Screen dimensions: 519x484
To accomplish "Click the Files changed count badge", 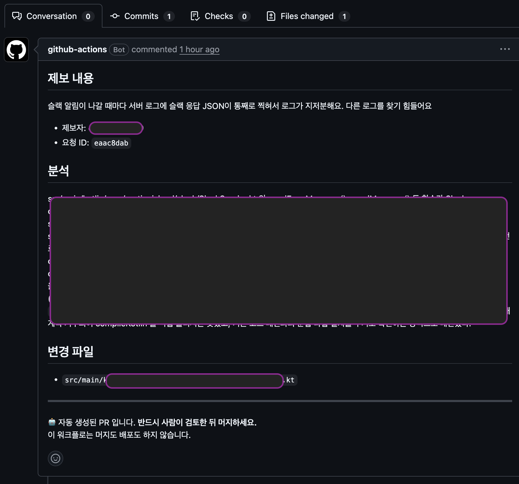I will [344, 16].
